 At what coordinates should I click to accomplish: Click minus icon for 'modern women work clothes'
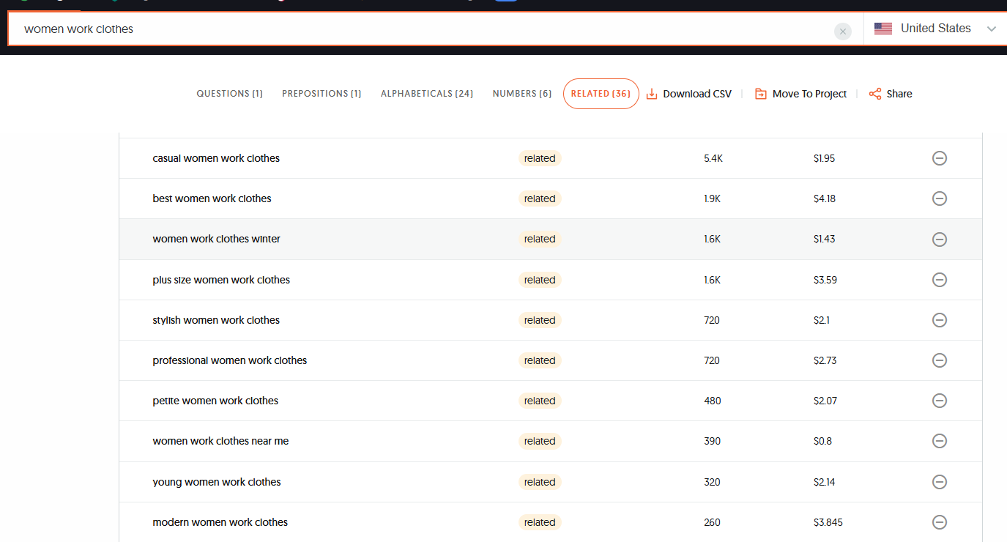tap(940, 522)
